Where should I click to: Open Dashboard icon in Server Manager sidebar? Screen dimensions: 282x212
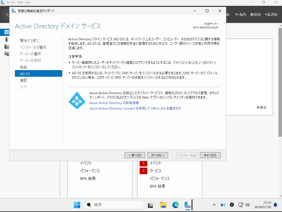6,32
